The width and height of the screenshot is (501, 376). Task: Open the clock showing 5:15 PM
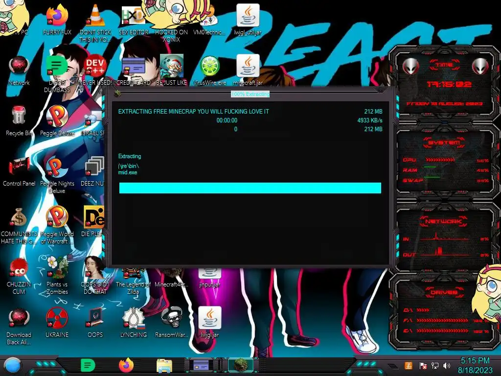click(x=475, y=365)
